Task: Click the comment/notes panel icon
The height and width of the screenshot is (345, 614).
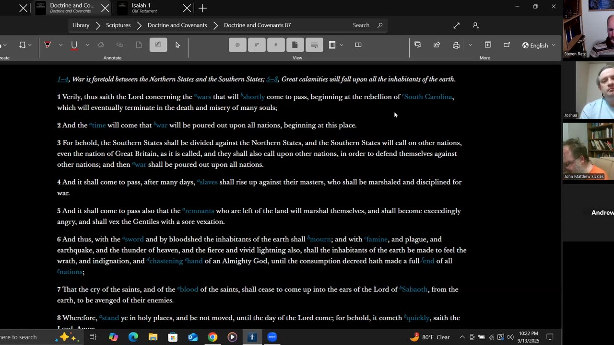Action: (x=418, y=45)
